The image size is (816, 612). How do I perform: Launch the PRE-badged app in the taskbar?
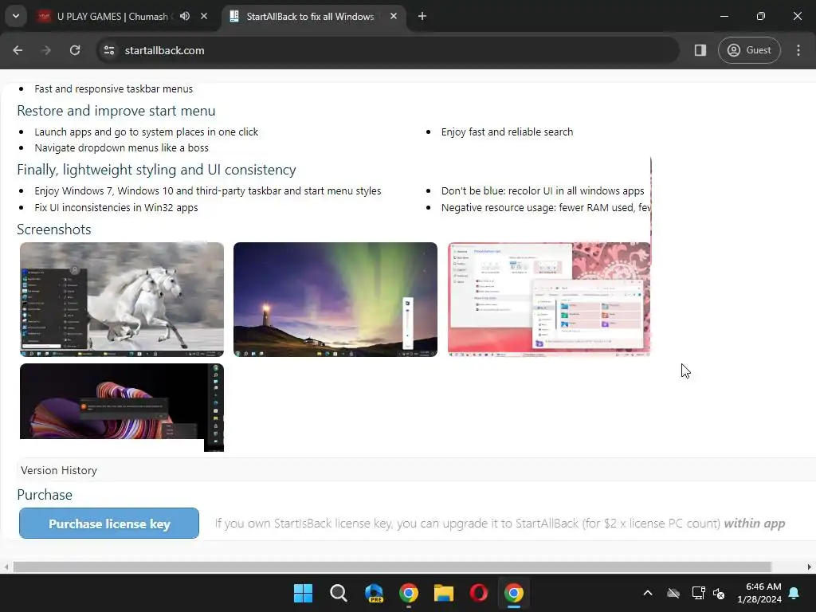coord(374,593)
